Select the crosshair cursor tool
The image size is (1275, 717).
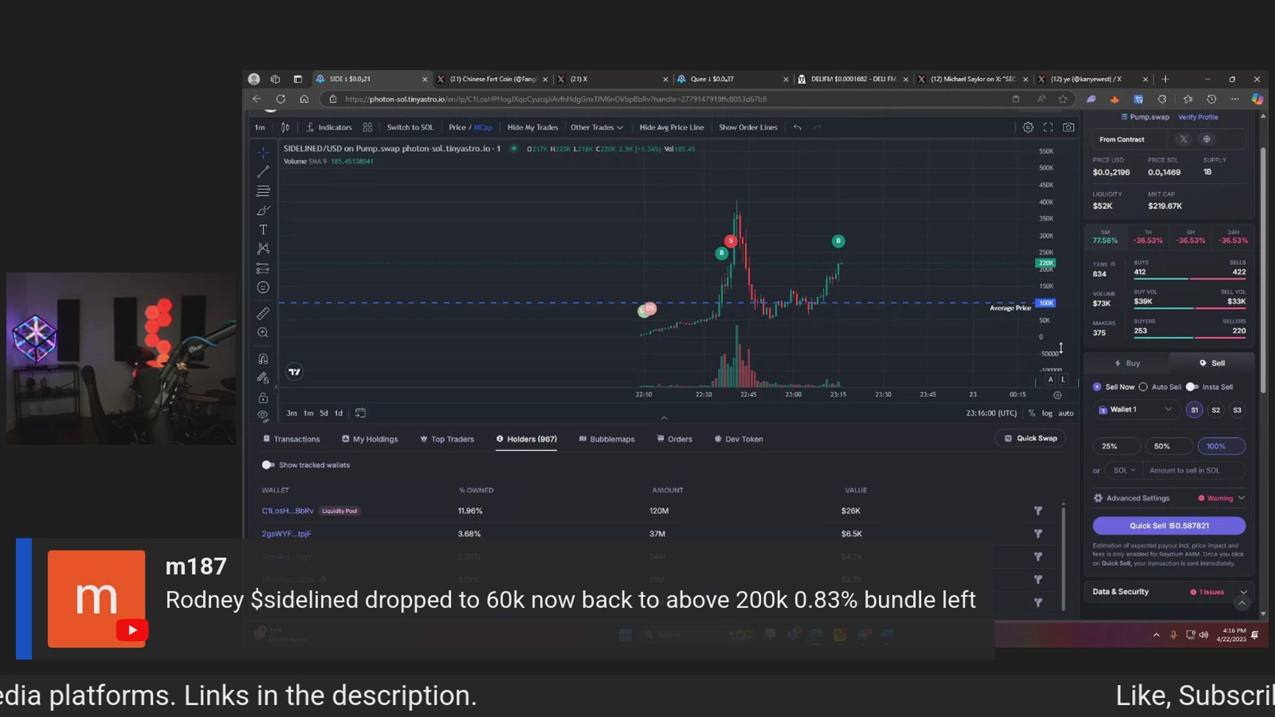(263, 152)
